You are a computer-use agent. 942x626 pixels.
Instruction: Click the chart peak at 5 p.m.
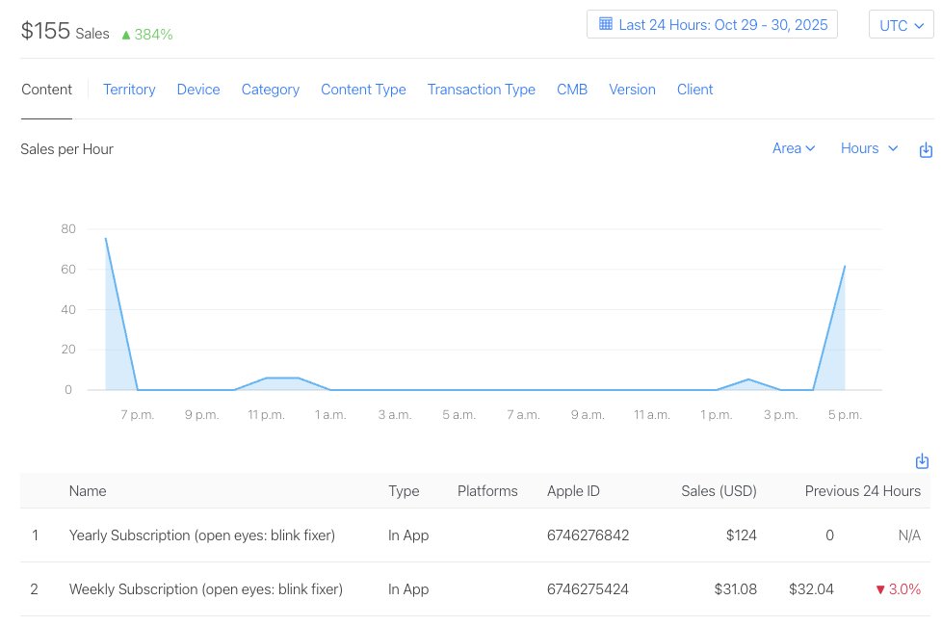pyautogui.click(x=845, y=266)
